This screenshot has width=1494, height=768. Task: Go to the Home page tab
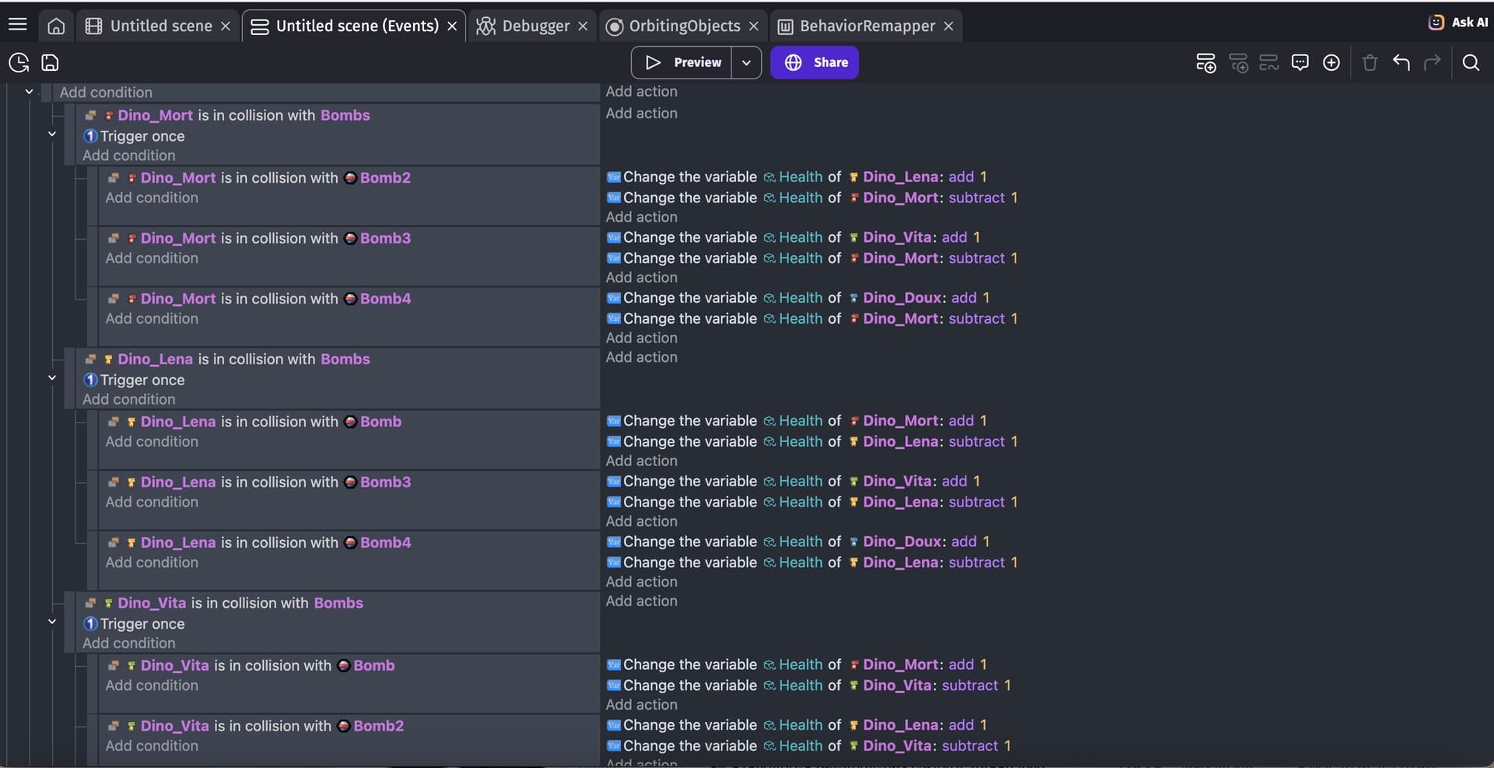[56, 26]
